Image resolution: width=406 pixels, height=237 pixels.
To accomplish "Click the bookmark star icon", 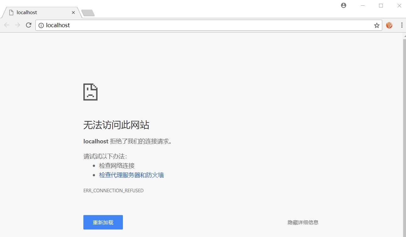I will (x=377, y=25).
